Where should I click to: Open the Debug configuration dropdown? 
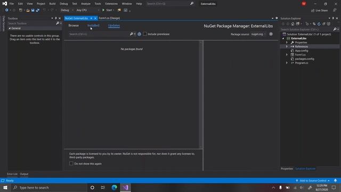tap(67, 10)
